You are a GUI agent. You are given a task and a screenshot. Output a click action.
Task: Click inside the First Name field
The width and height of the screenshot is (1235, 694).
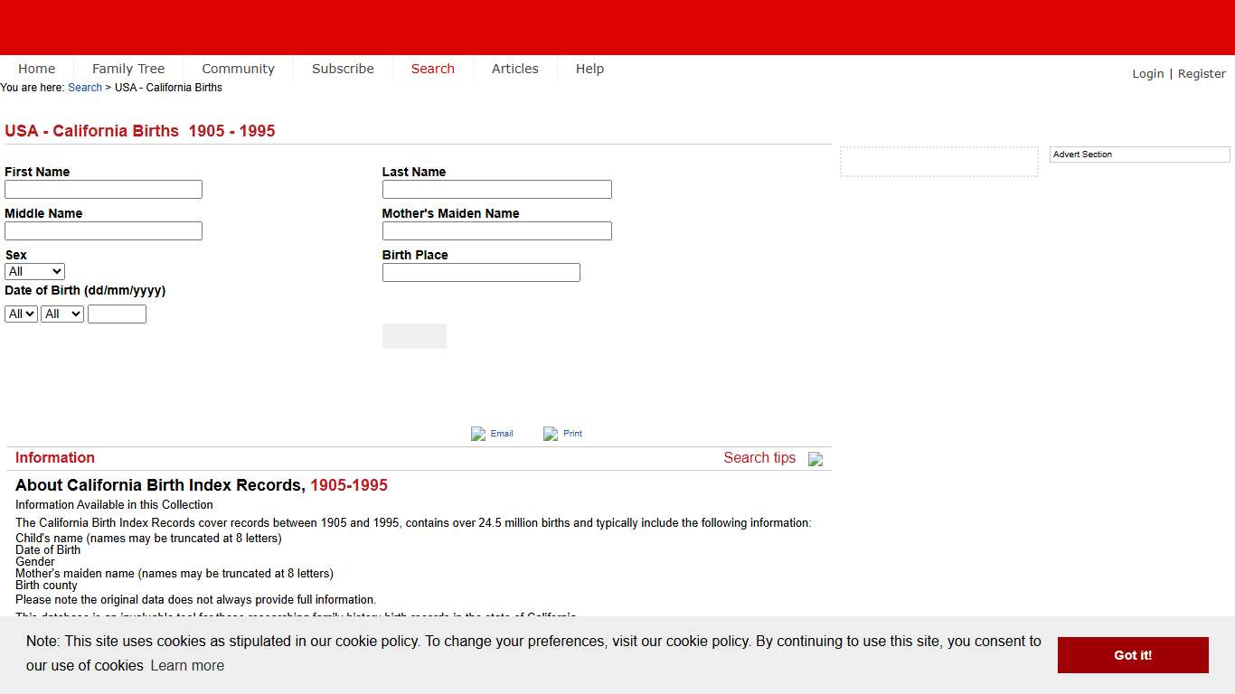click(x=103, y=189)
